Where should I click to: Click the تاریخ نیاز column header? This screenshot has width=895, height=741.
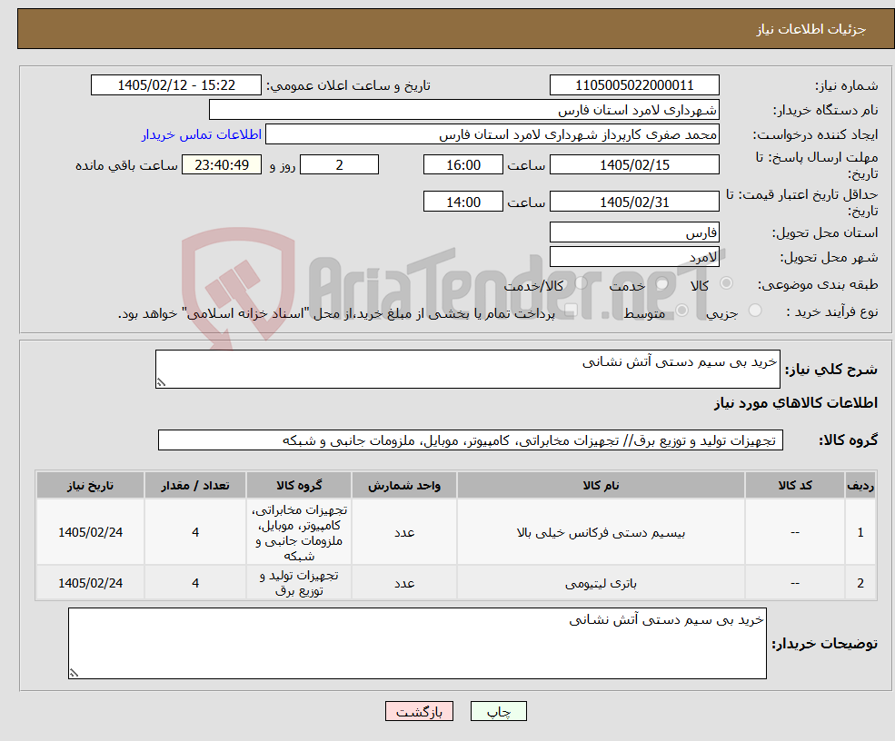point(90,486)
